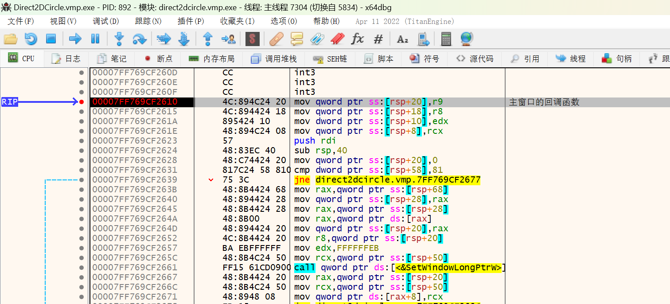Run the program with the arrow icon
This screenshot has width=670, height=304.
pyautogui.click(x=75, y=39)
